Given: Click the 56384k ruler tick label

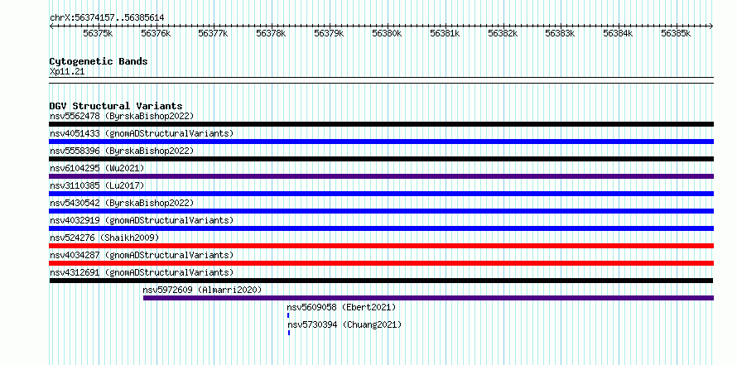Looking at the screenshot, I should (618, 33).
